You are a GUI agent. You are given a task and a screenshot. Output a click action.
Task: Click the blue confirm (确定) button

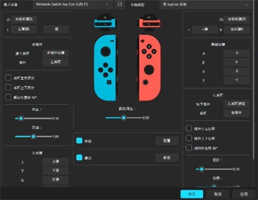click(192, 194)
